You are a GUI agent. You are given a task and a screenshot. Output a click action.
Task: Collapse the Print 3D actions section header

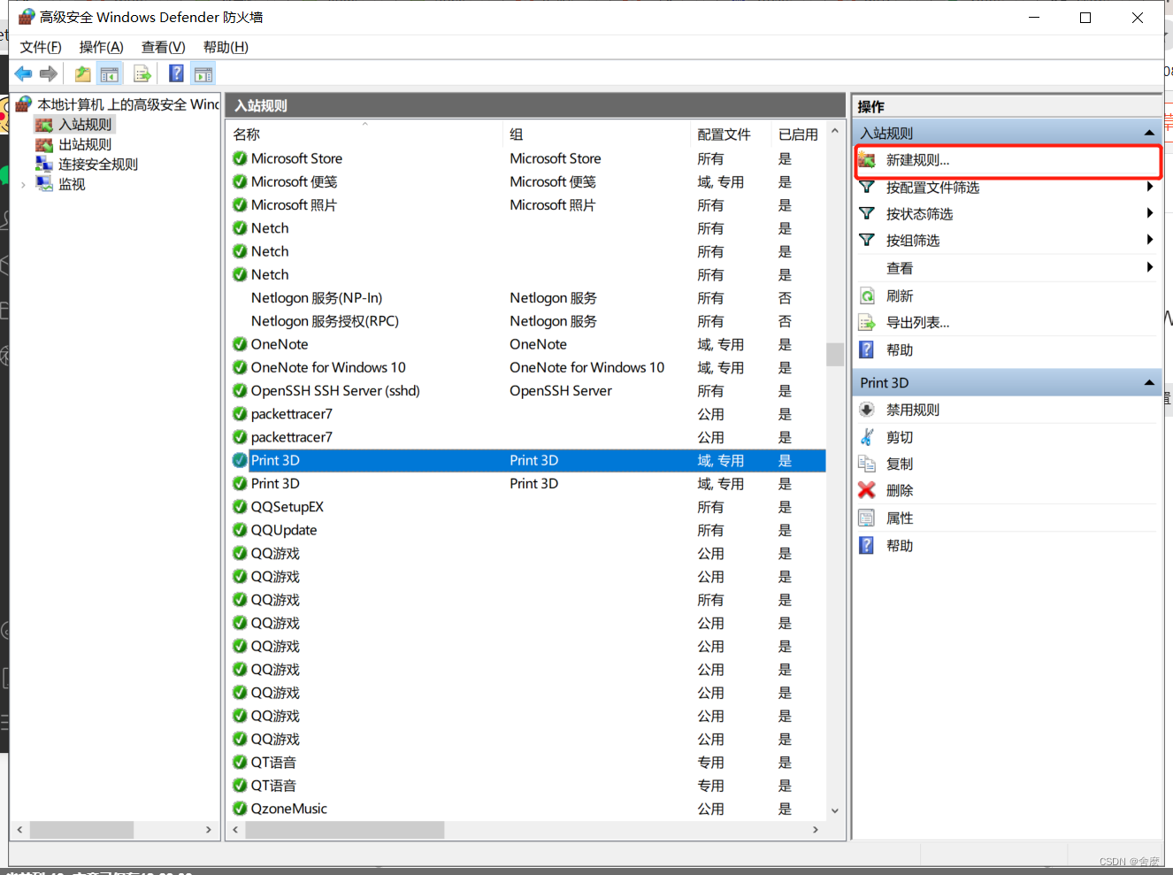pyautogui.click(x=1007, y=382)
